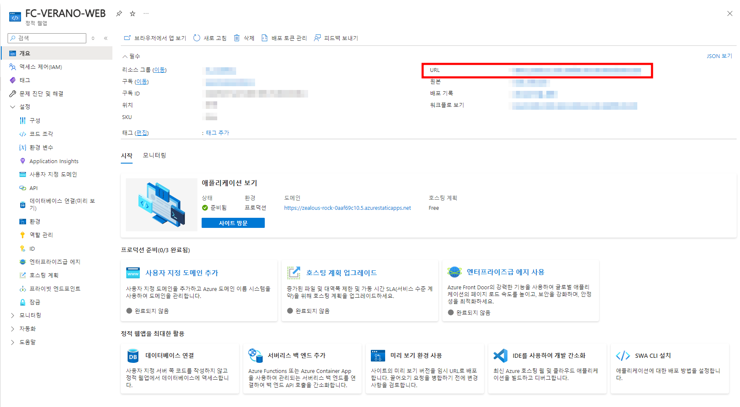Screen dimensions: 740x407
Task: Click the SWA CLI code brackets icon
Action: [x=623, y=356]
